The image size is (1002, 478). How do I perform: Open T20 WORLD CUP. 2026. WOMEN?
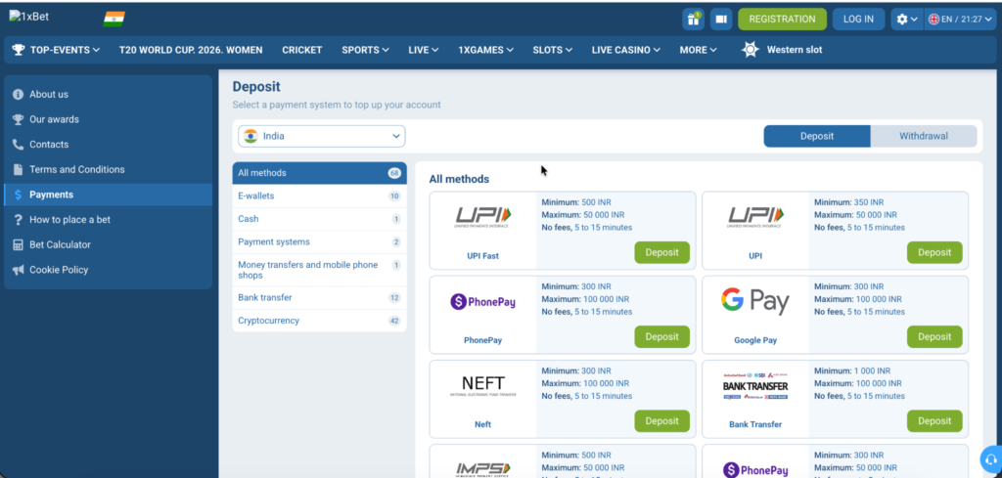(191, 50)
